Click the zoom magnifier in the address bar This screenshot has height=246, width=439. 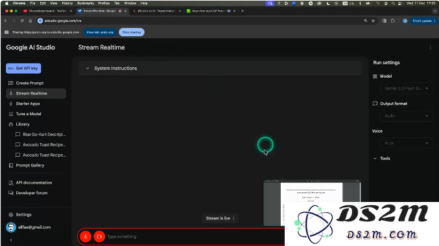click(365, 21)
